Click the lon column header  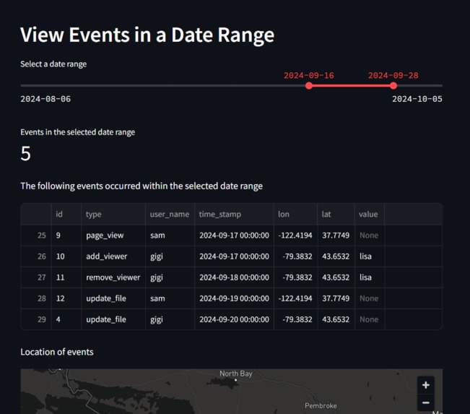295,214
